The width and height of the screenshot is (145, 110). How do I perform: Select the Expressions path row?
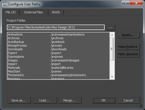[x=58, y=57]
